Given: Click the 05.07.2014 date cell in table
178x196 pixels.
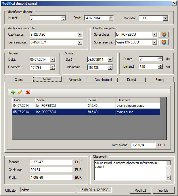Looking at the screenshot, I should pyautogui.click(x=24, y=112).
